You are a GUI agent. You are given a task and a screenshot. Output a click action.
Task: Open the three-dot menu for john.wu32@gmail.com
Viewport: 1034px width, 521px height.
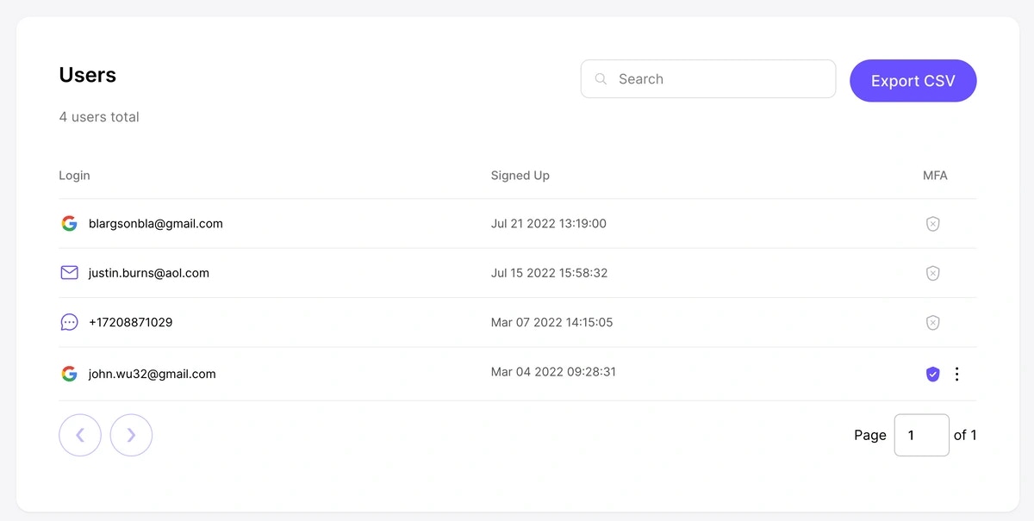956,374
